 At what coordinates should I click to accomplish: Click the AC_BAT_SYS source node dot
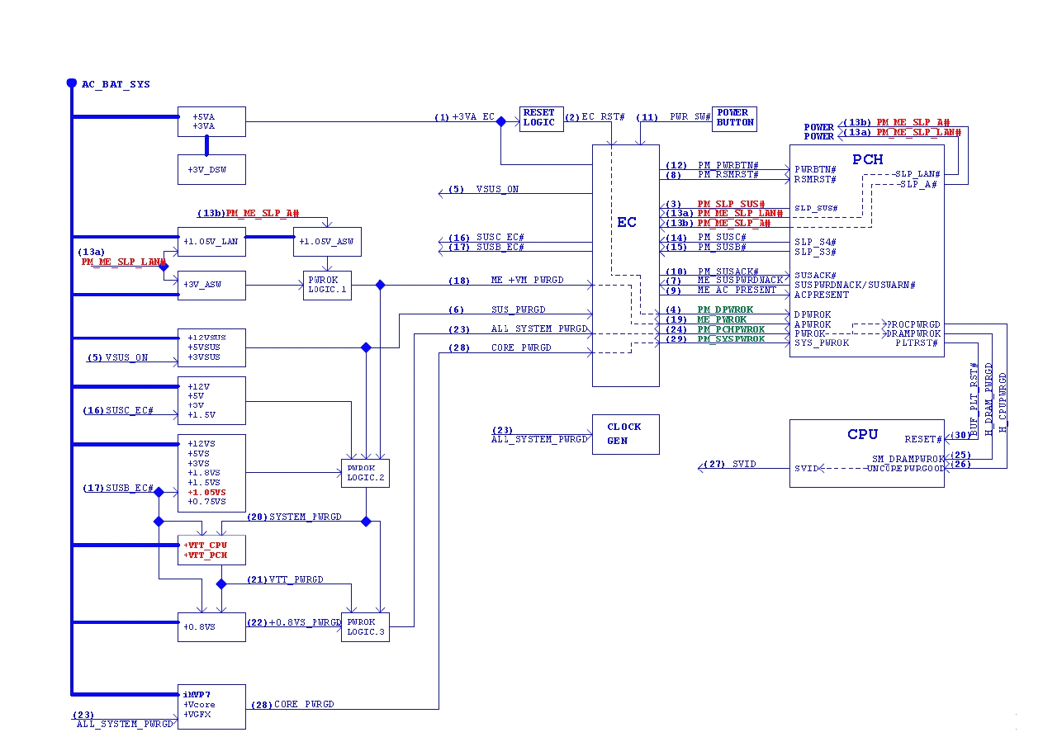click(72, 83)
